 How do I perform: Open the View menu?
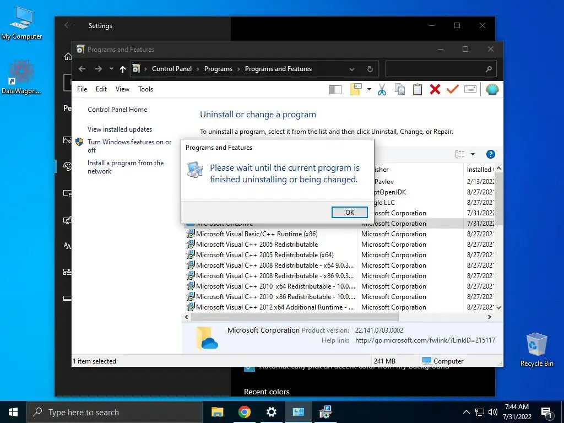[122, 89]
